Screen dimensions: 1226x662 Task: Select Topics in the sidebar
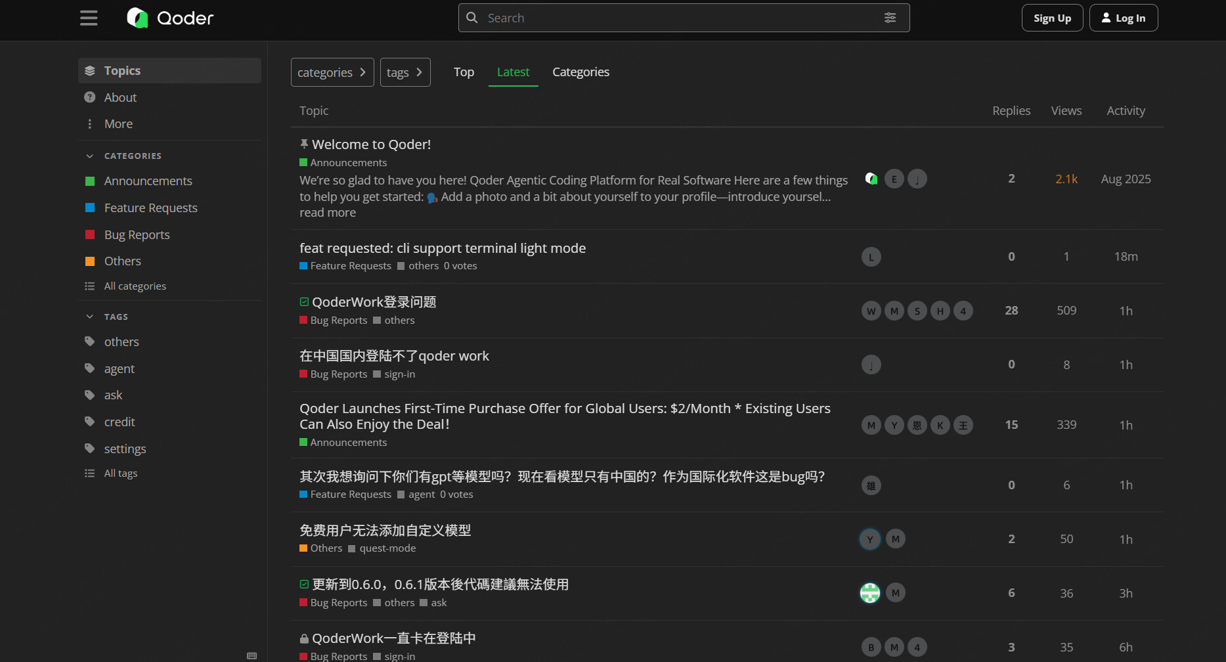[x=170, y=70]
